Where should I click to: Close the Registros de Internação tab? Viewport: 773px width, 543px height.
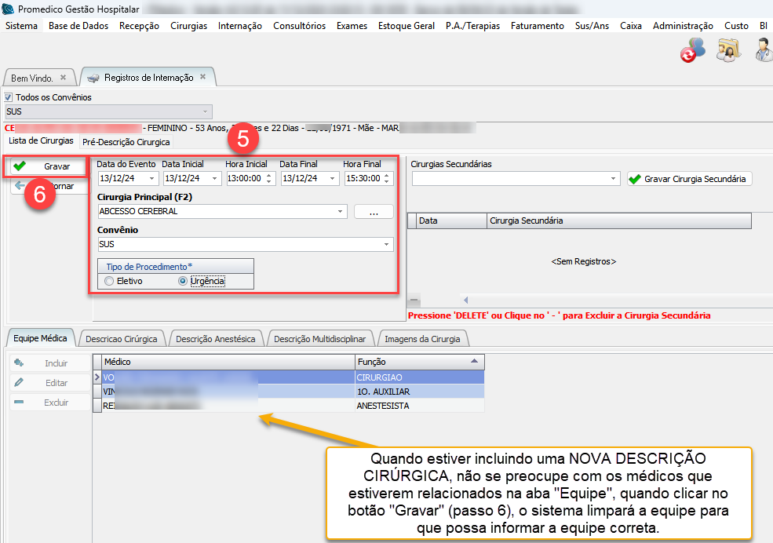pyautogui.click(x=202, y=77)
